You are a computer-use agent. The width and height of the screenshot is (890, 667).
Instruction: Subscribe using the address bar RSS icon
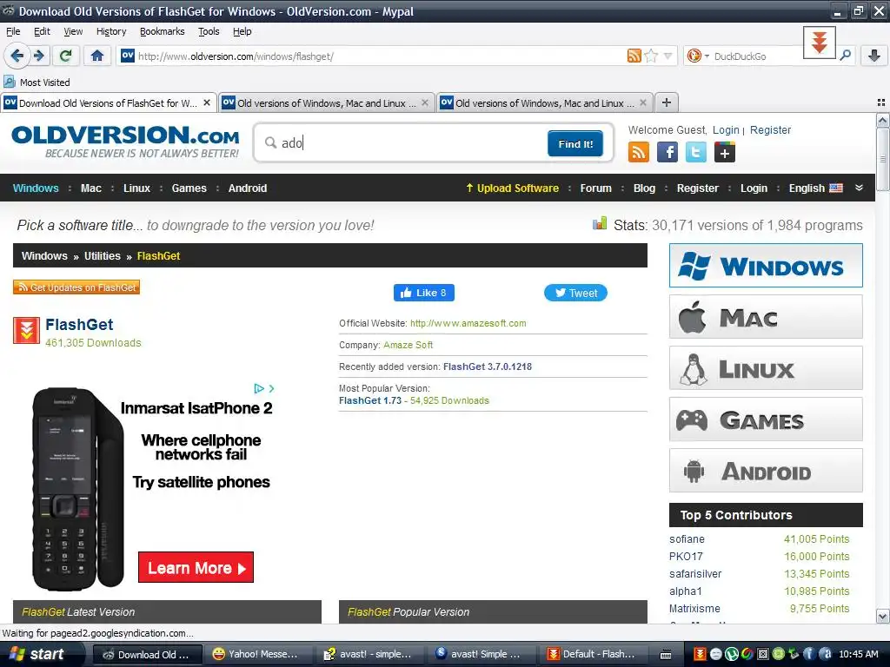[x=634, y=56]
